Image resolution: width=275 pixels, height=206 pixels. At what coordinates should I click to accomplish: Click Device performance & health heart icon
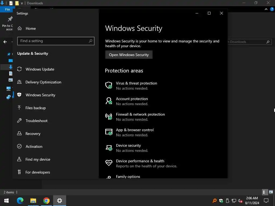[x=109, y=163]
